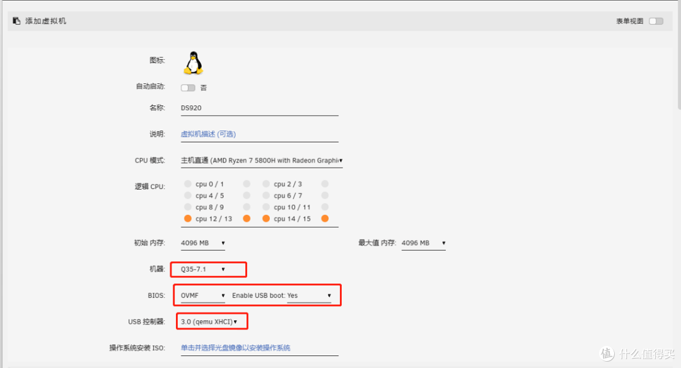Open the Enable USB boot dropdown
This screenshot has height=368, width=681.
click(x=310, y=296)
